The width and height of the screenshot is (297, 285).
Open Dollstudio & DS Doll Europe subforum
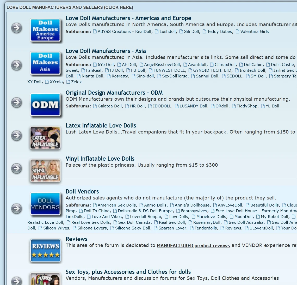coord(145,211)
